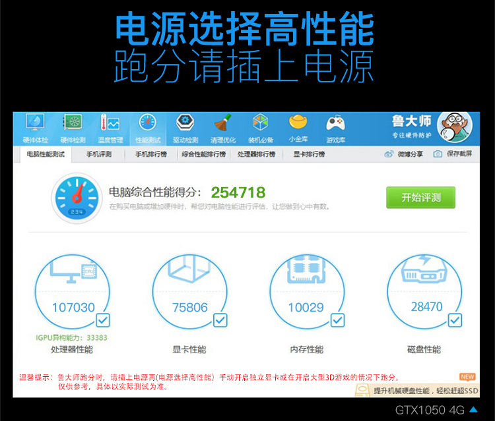Click the 电脑综合性能得分 label
This screenshot has width=495, height=421.
point(155,192)
